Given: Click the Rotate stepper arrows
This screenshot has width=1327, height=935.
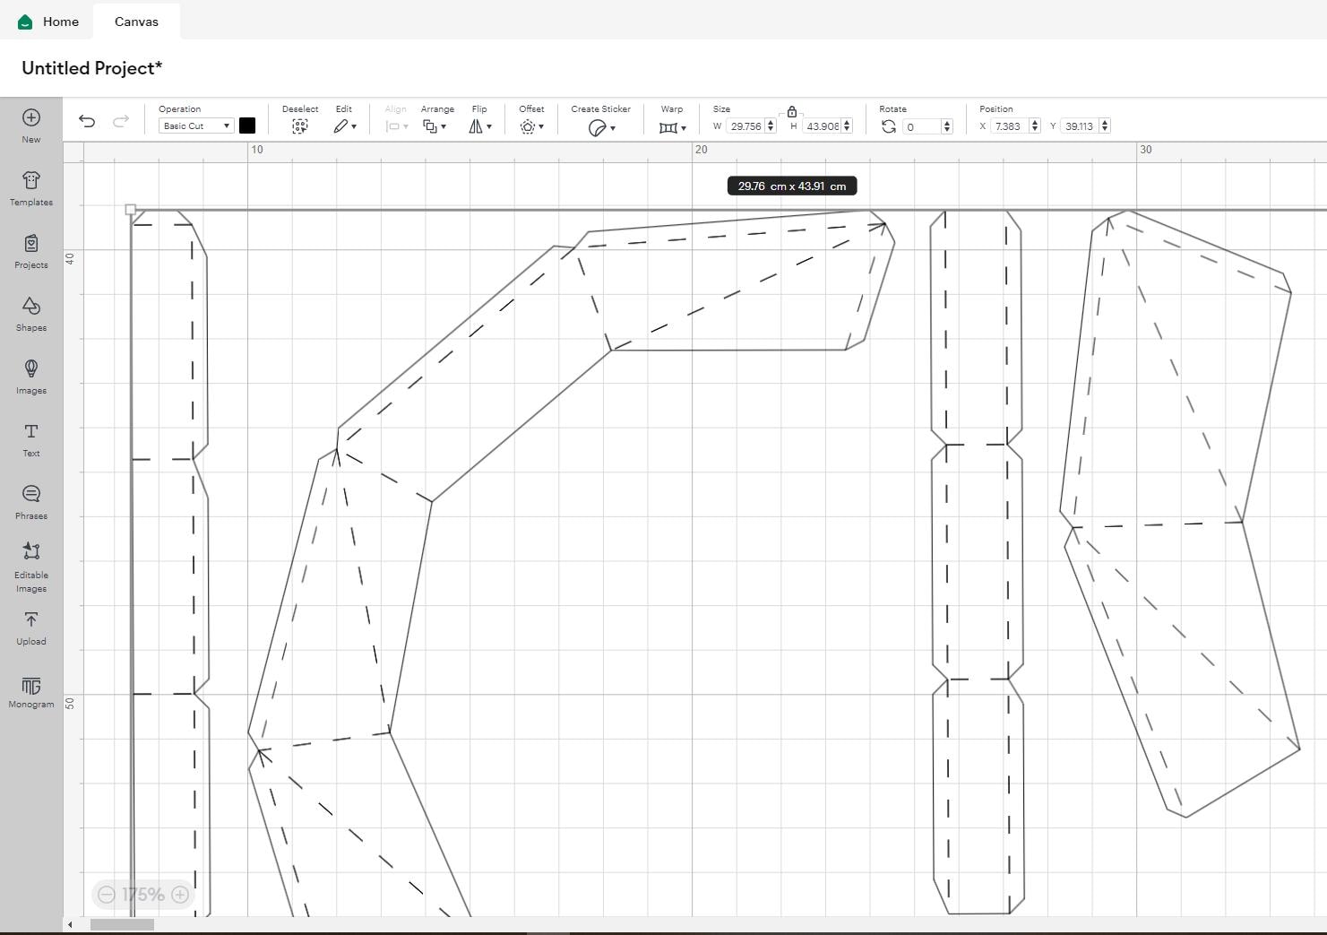Looking at the screenshot, I should click(947, 126).
